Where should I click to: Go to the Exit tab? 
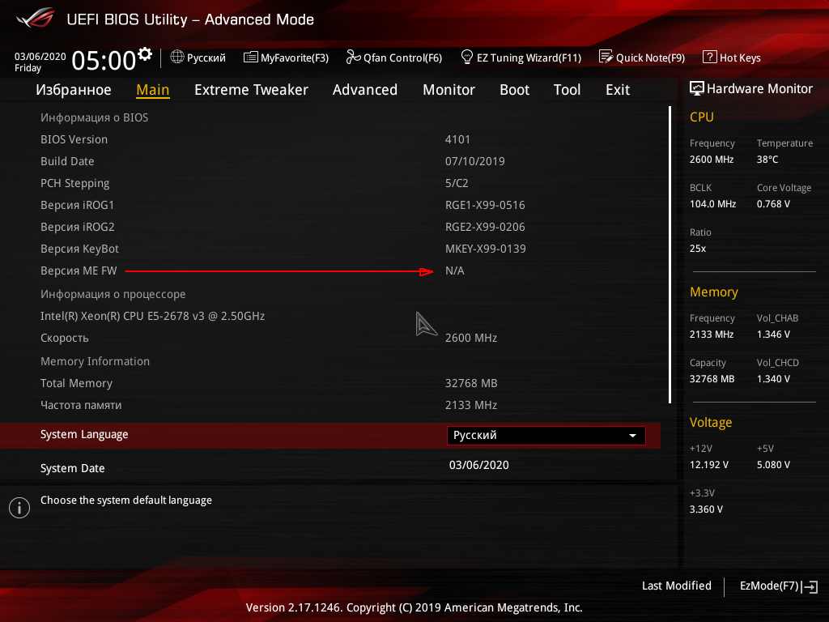(x=618, y=90)
